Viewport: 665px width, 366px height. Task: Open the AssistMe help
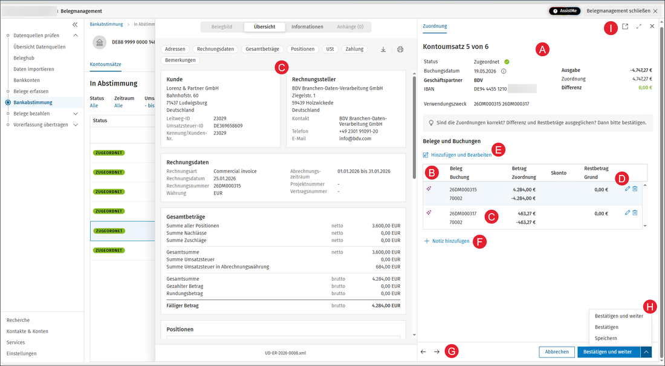pos(565,11)
